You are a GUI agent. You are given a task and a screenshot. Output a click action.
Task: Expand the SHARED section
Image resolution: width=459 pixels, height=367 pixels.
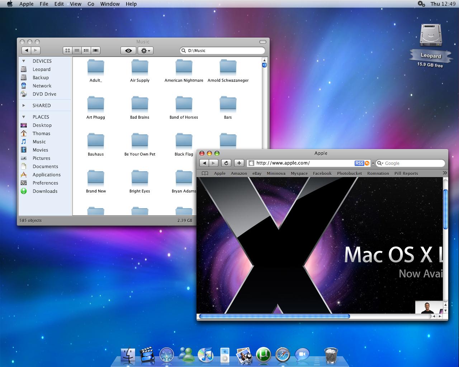click(24, 105)
